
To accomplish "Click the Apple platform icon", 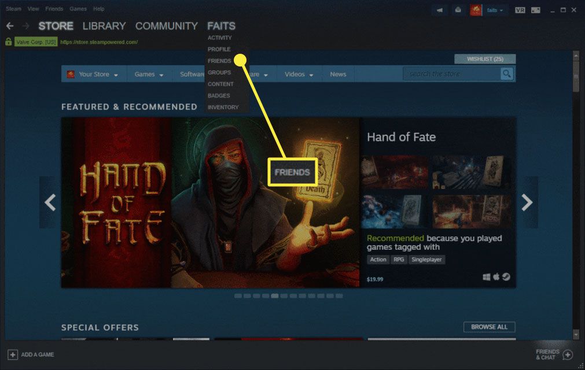I will [x=496, y=276].
